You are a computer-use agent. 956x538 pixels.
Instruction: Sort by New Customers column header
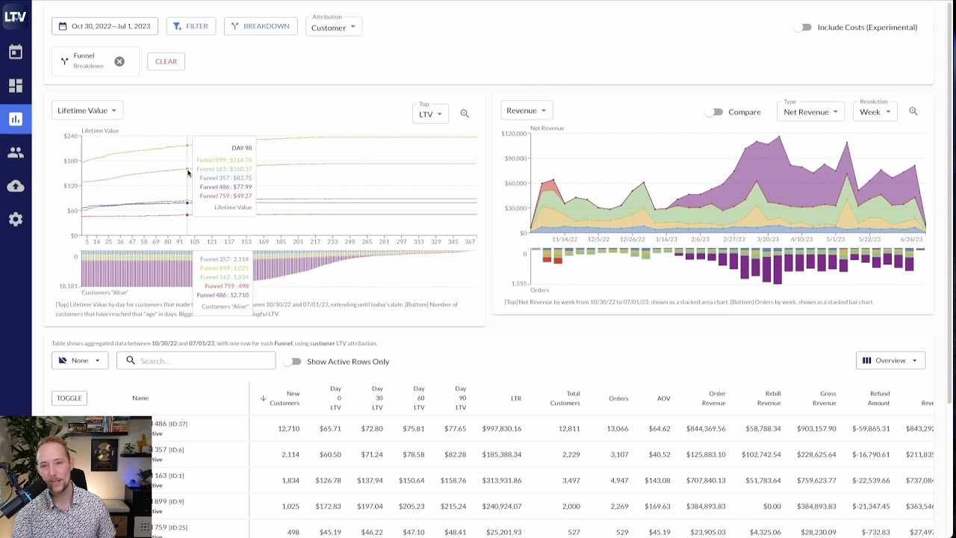(x=285, y=398)
